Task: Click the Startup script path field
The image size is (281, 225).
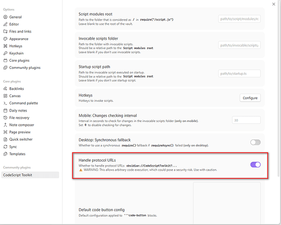Action: point(239,73)
